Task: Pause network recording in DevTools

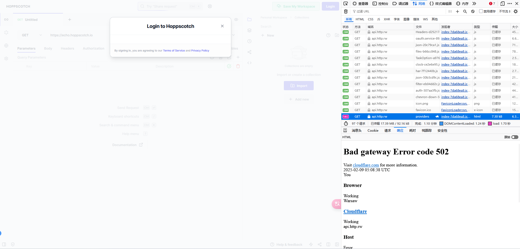Action: coord(450,11)
